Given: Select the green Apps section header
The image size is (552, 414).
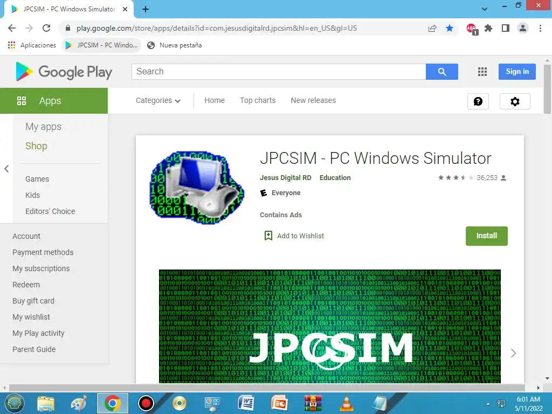Looking at the screenshot, I should click(x=54, y=101).
